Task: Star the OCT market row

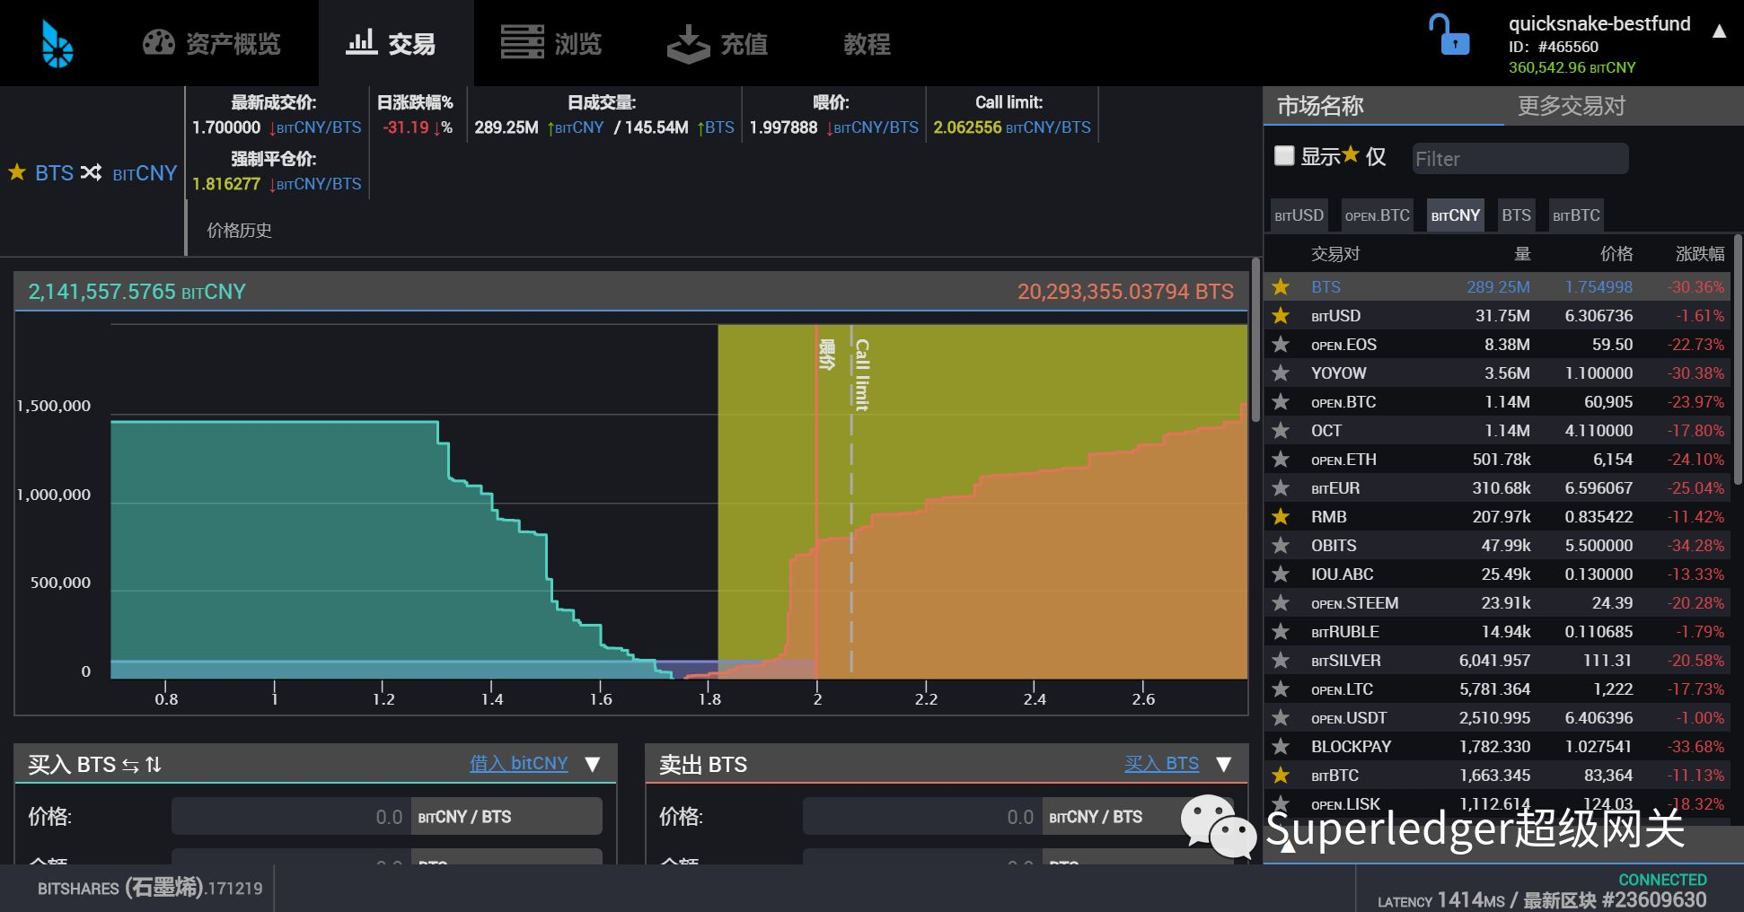Action: point(1281,430)
